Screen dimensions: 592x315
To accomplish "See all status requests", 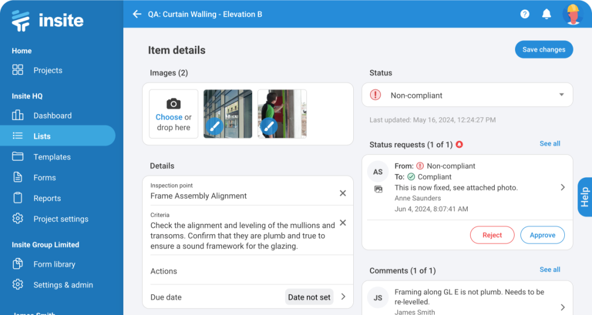I will [x=549, y=144].
